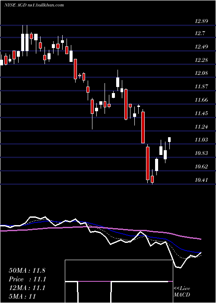The height and width of the screenshot is (303, 216).
Task: Click the pink 50MA line's right end
Action: click(200, 239)
